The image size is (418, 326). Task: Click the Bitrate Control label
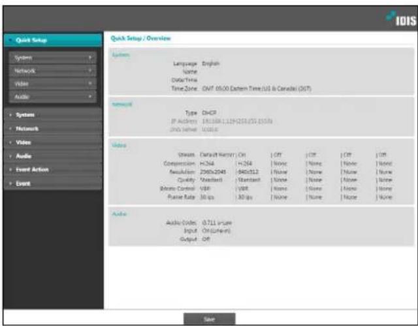177,189
